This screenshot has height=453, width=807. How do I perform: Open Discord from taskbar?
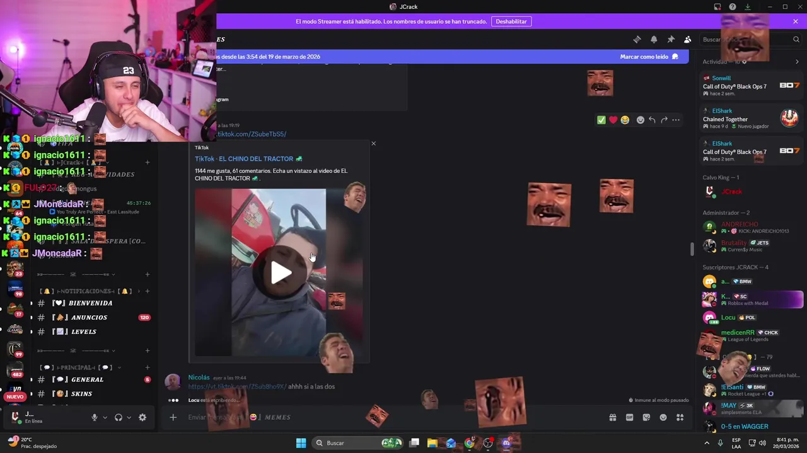506,443
